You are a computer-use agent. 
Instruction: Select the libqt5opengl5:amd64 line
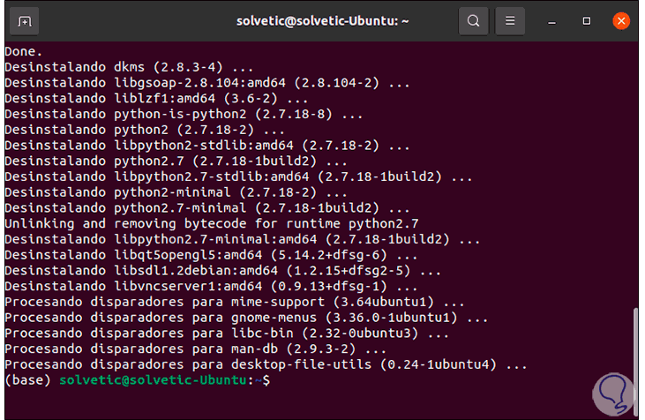(x=211, y=255)
